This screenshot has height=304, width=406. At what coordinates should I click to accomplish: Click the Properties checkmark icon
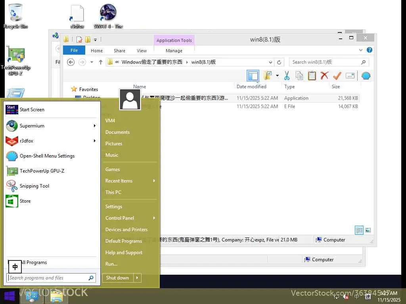click(x=337, y=76)
